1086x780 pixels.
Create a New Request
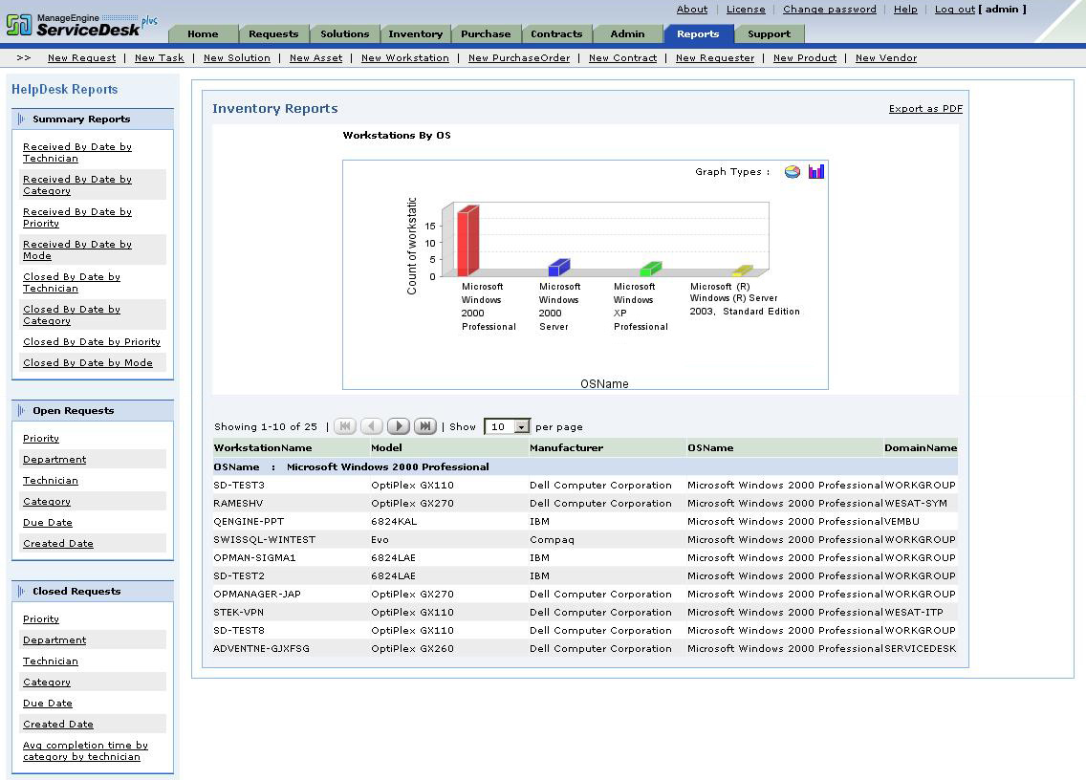81,58
